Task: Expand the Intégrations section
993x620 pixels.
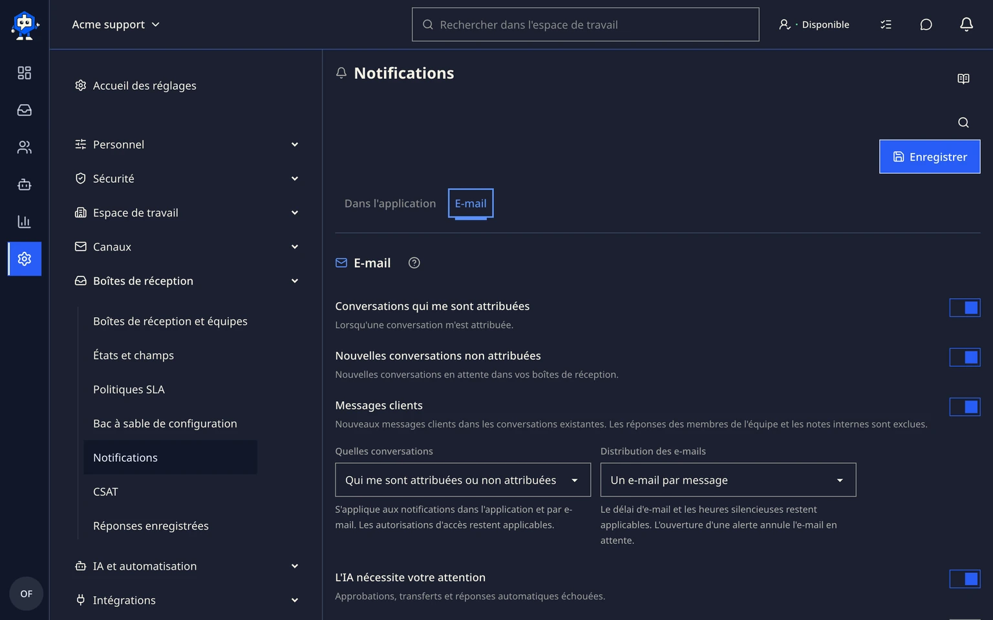Action: [x=187, y=601]
